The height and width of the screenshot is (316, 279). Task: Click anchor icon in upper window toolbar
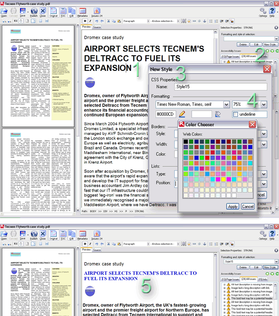tap(205, 21)
